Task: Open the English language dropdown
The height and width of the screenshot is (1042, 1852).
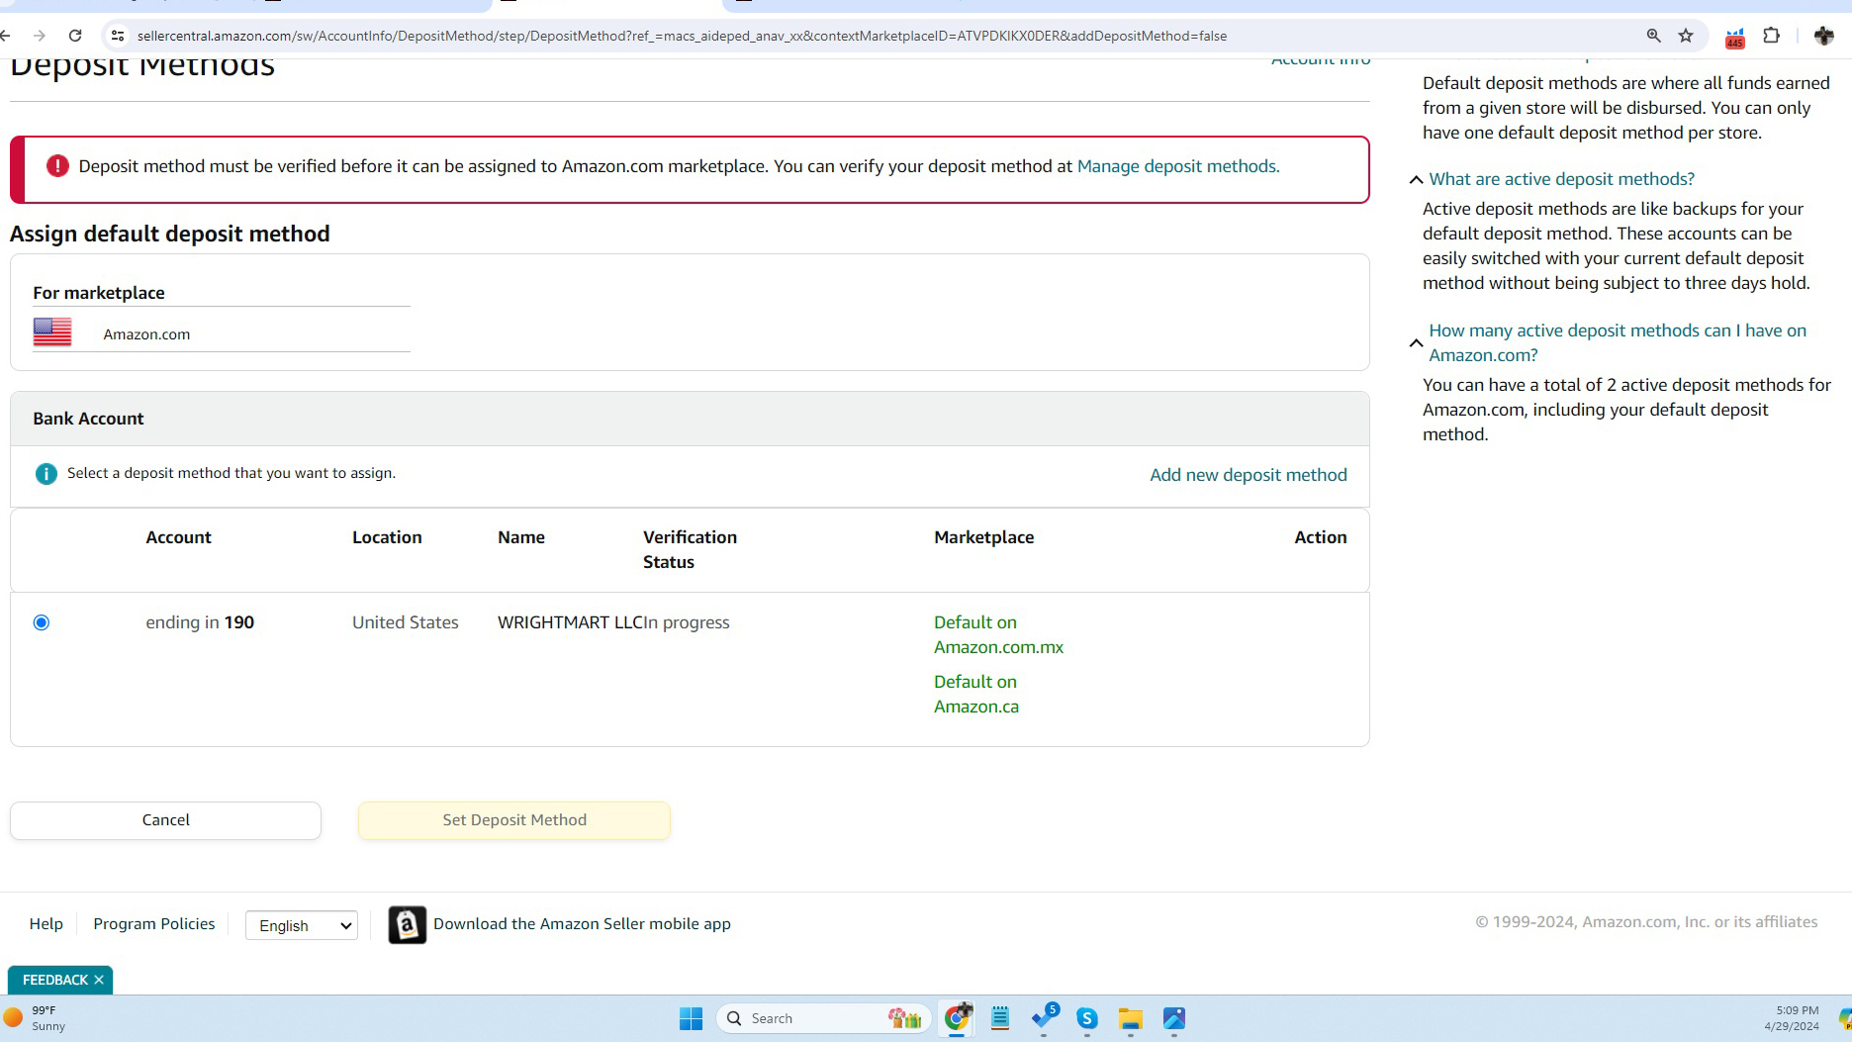Action: pos(302,925)
